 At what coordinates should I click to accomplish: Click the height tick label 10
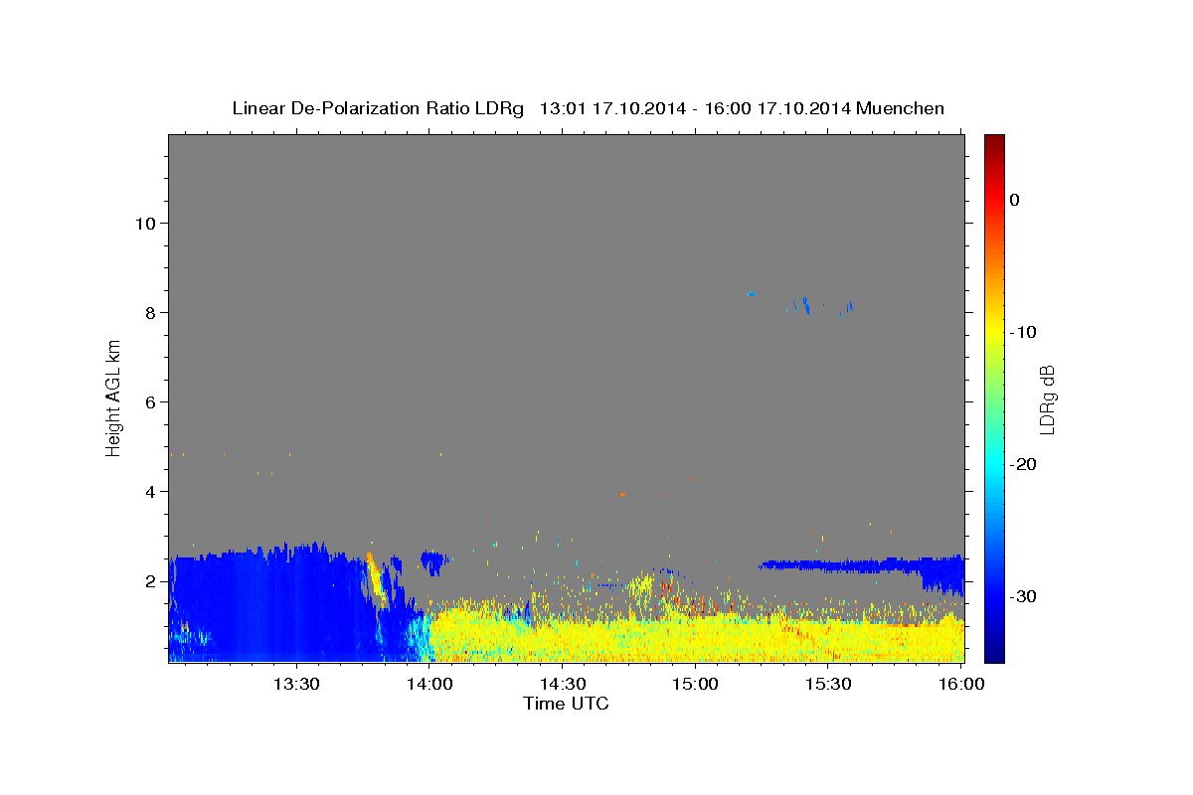pos(144,224)
